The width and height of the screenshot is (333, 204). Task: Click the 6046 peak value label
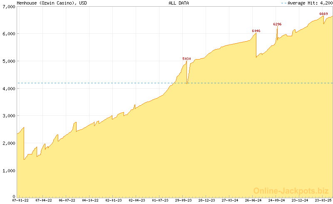[256, 31]
